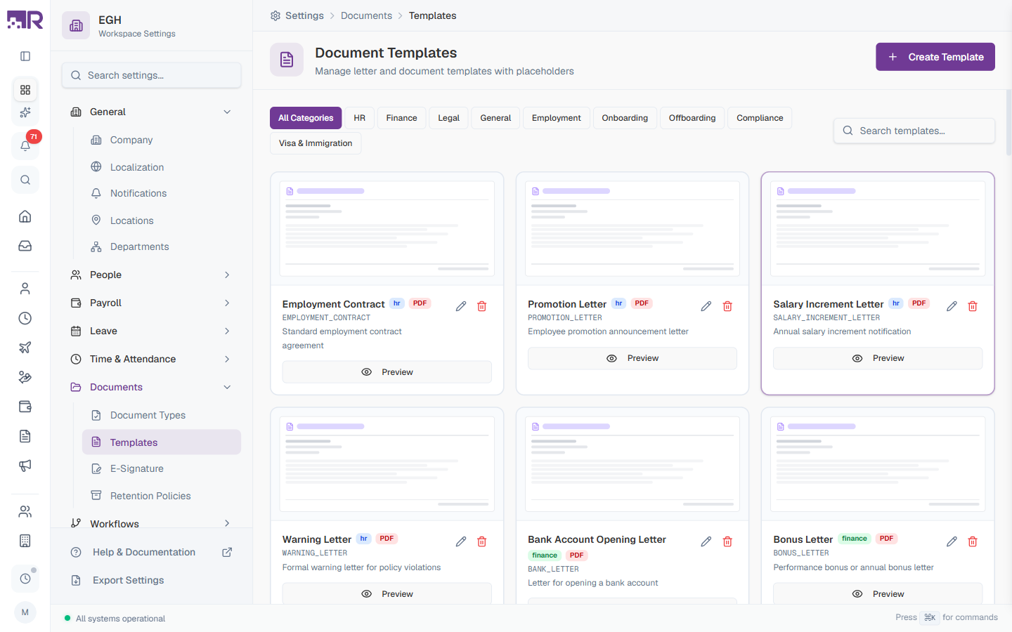Click the building icon in left rail
1012x632 pixels.
(x=25, y=541)
